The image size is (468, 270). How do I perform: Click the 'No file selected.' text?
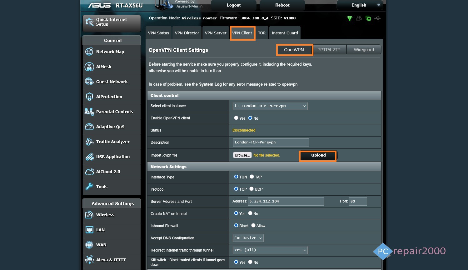pyautogui.click(x=266, y=155)
